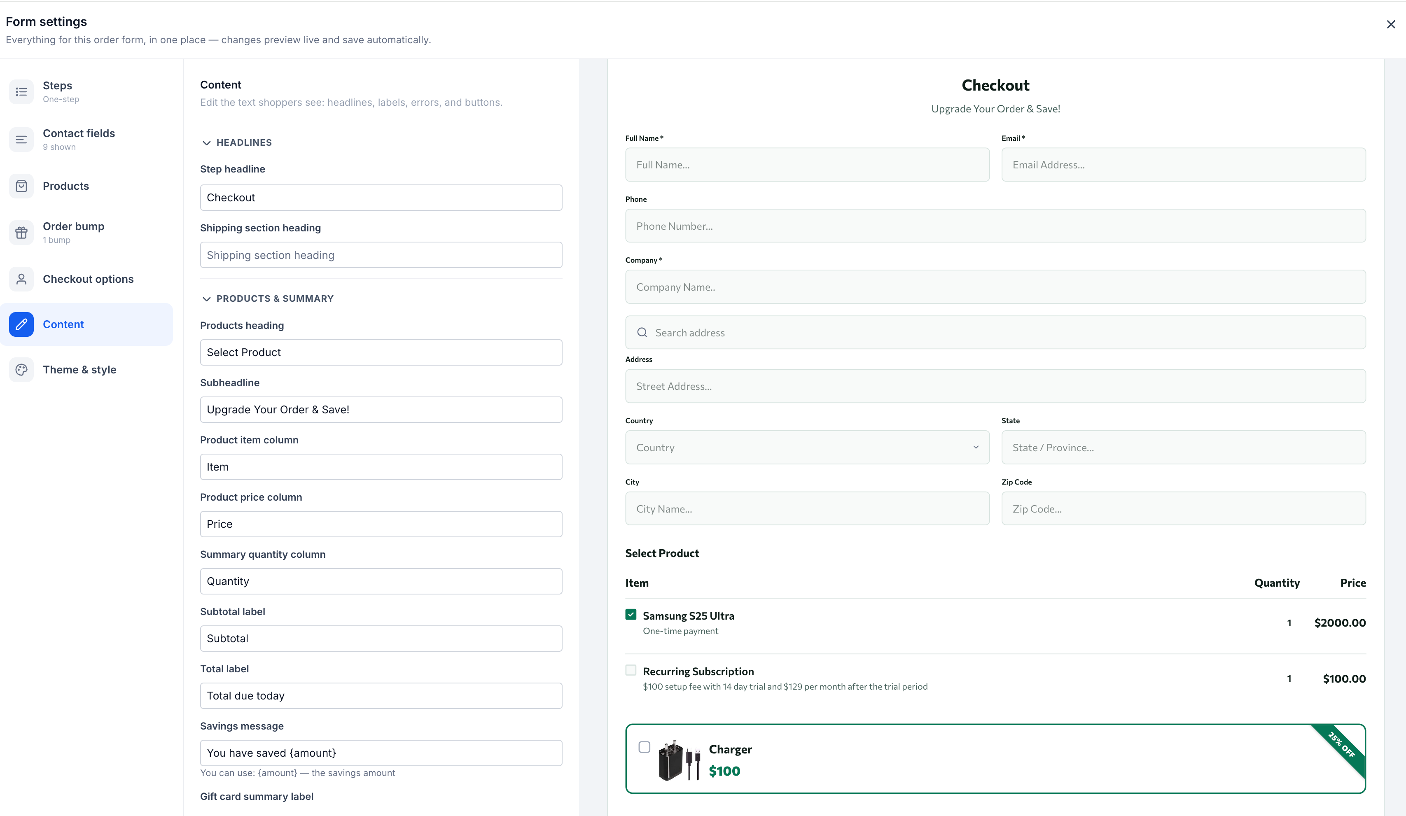1406x816 pixels.
Task: Click the Street Address preview input
Action: tap(995, 386)
